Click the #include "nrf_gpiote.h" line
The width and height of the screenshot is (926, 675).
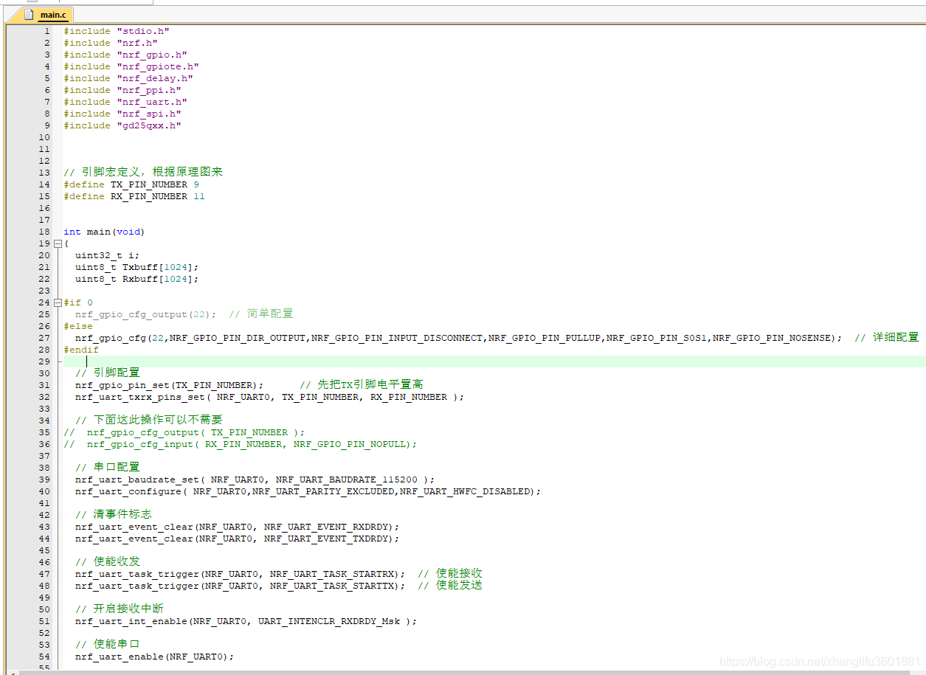(131, 66)
